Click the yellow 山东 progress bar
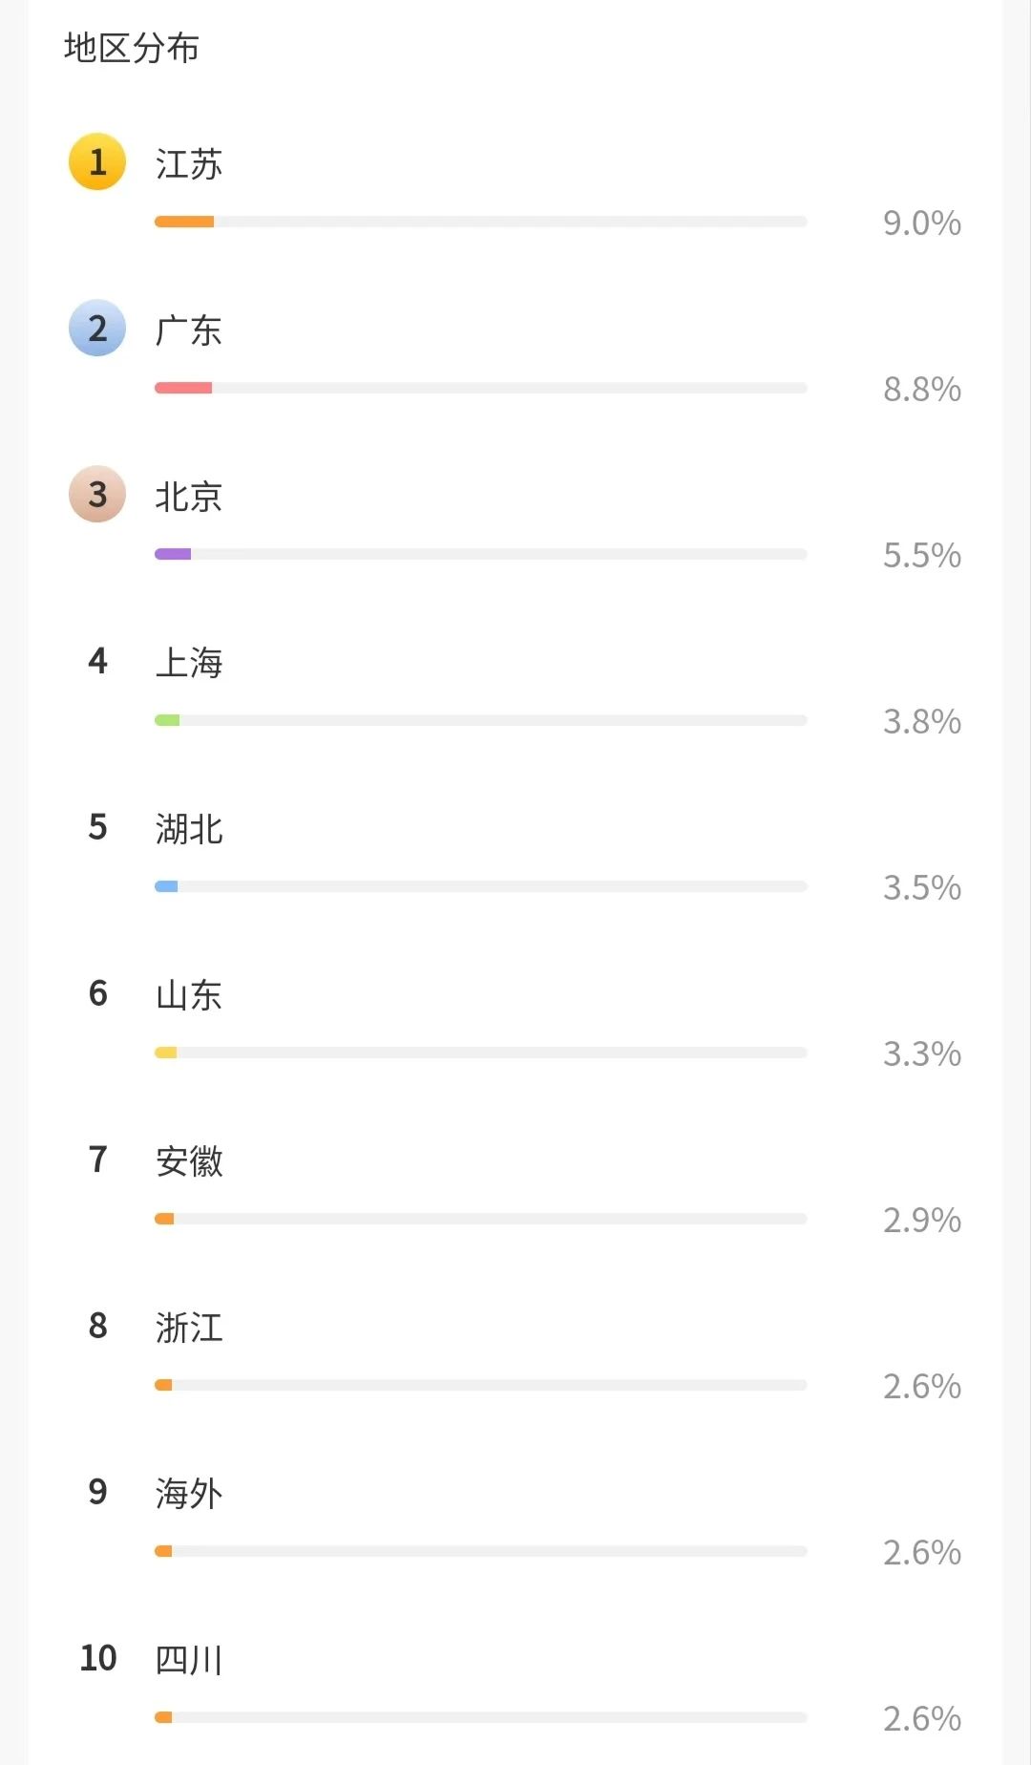1031x1765 pixels. click(166, 1053)
